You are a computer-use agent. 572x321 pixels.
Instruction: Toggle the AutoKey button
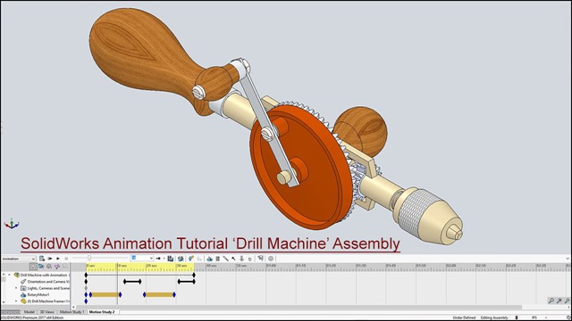[x=190, y=259]
